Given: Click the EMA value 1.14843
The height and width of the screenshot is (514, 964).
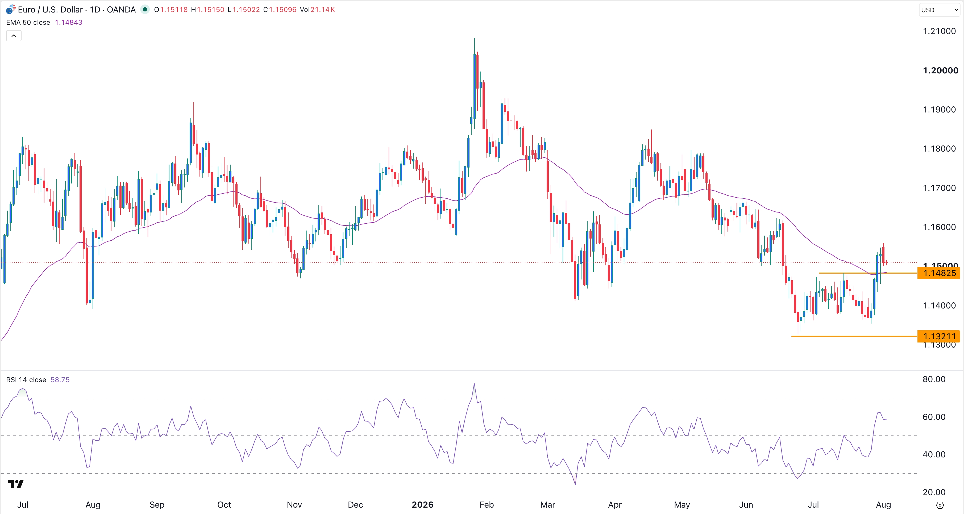Looking at the screenshot, I should click(x=68, y=22).
